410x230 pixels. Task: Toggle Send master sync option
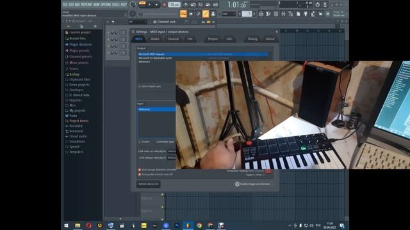149,86
